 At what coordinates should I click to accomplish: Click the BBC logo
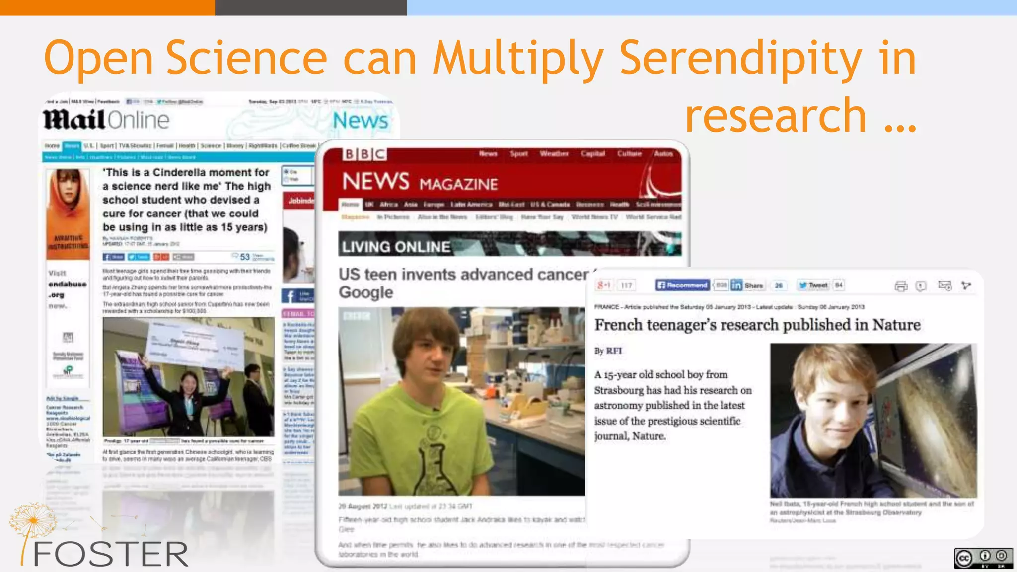(x=364, y=154)
